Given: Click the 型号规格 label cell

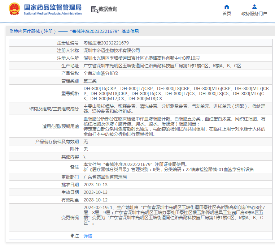Looking at the screenshot, I should pyautogui.click(x=45, y=93).
